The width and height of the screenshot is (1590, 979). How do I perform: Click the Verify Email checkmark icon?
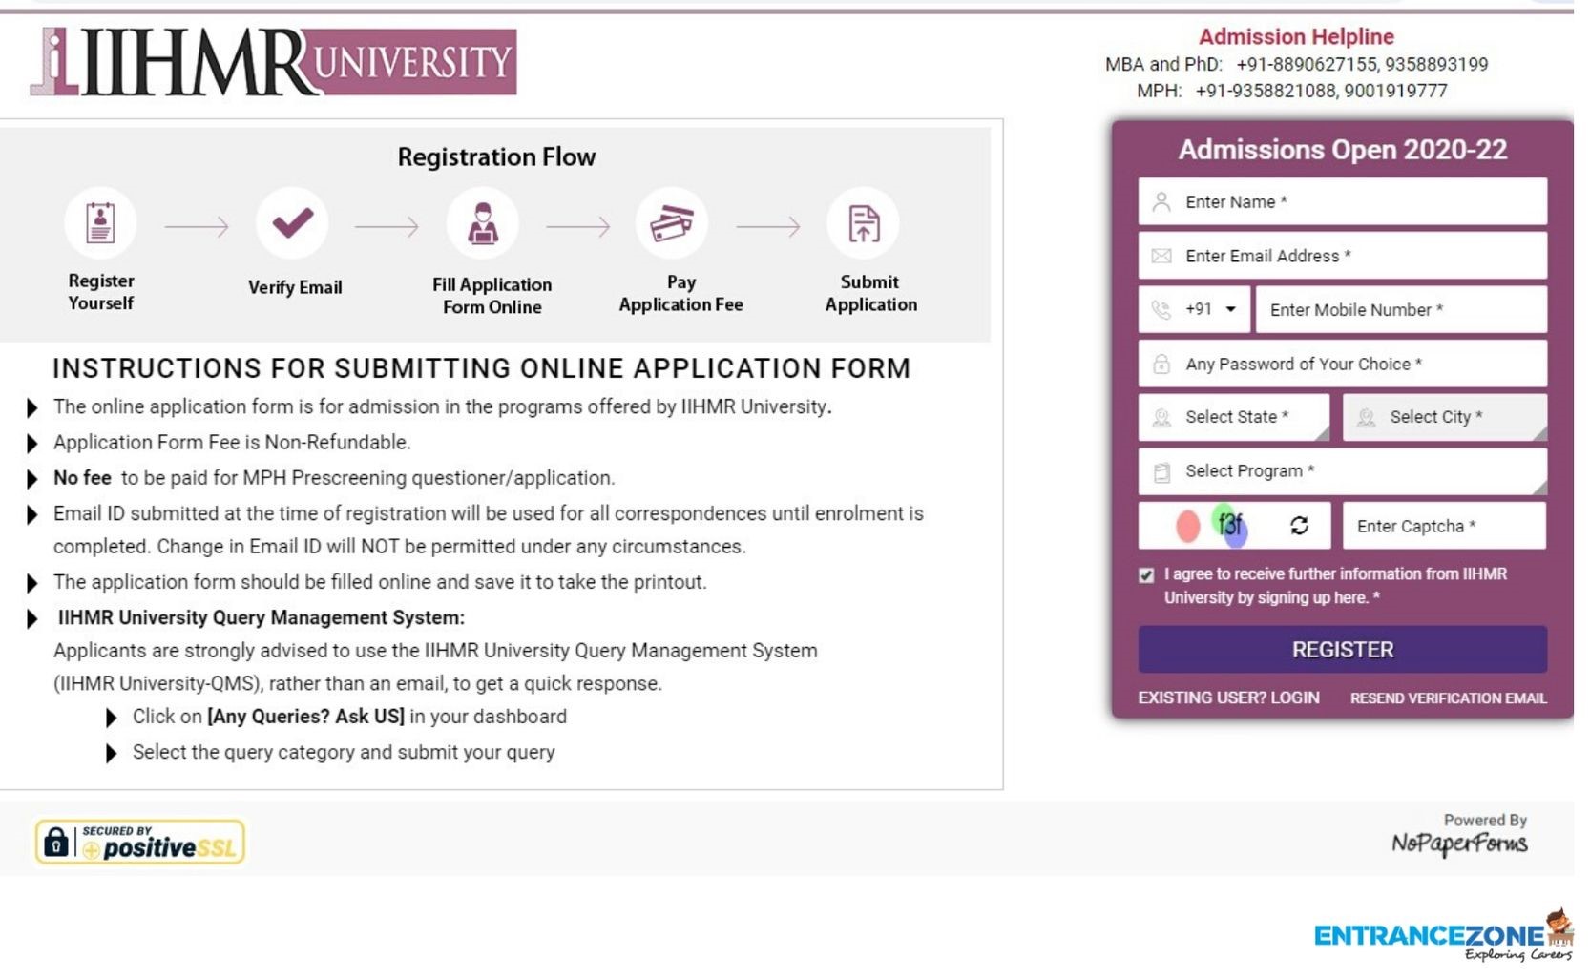pos(292,223)
